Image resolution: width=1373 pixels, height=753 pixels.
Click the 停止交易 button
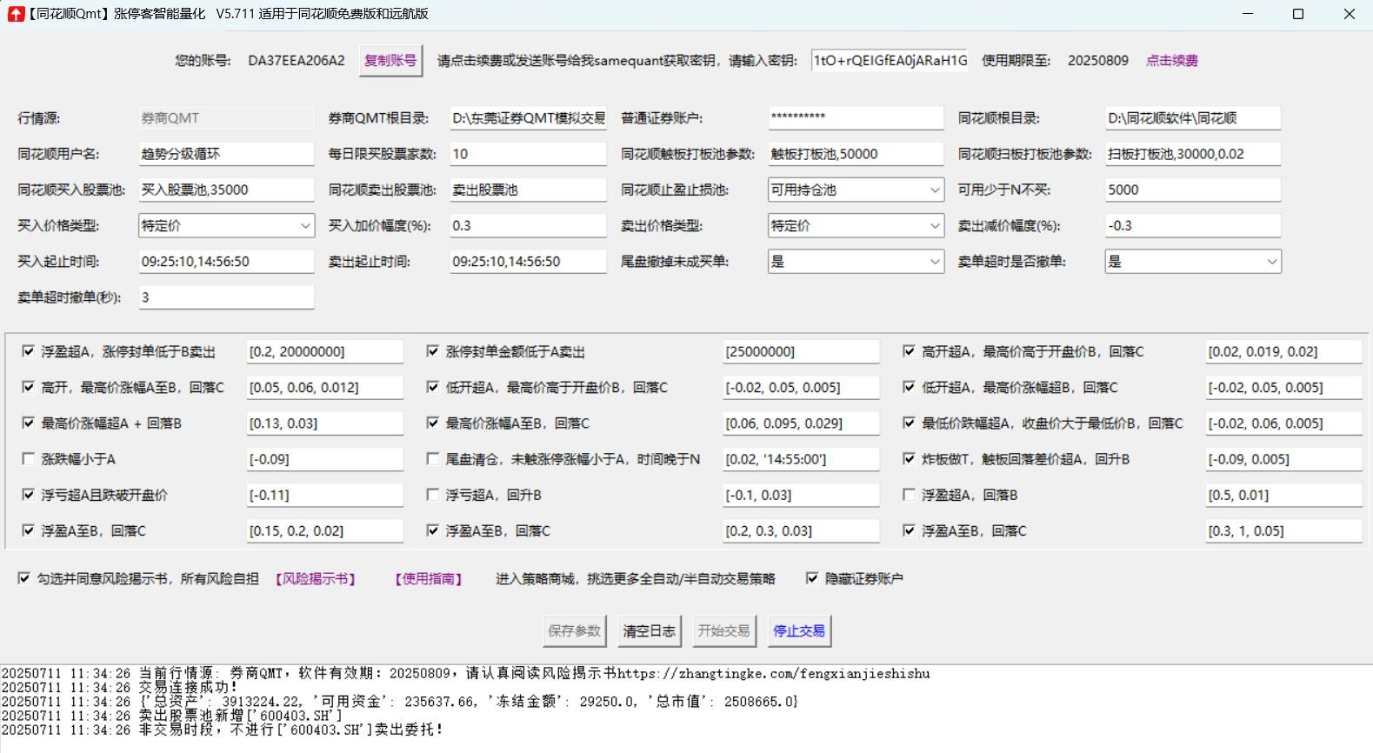click(x=799, y=631)
